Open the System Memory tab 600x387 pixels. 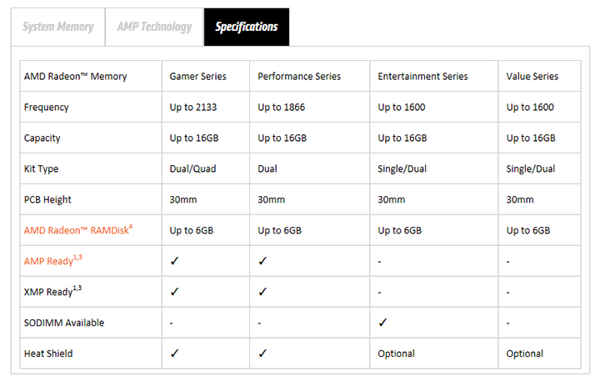pyautogui.click(x=57, y=27)
